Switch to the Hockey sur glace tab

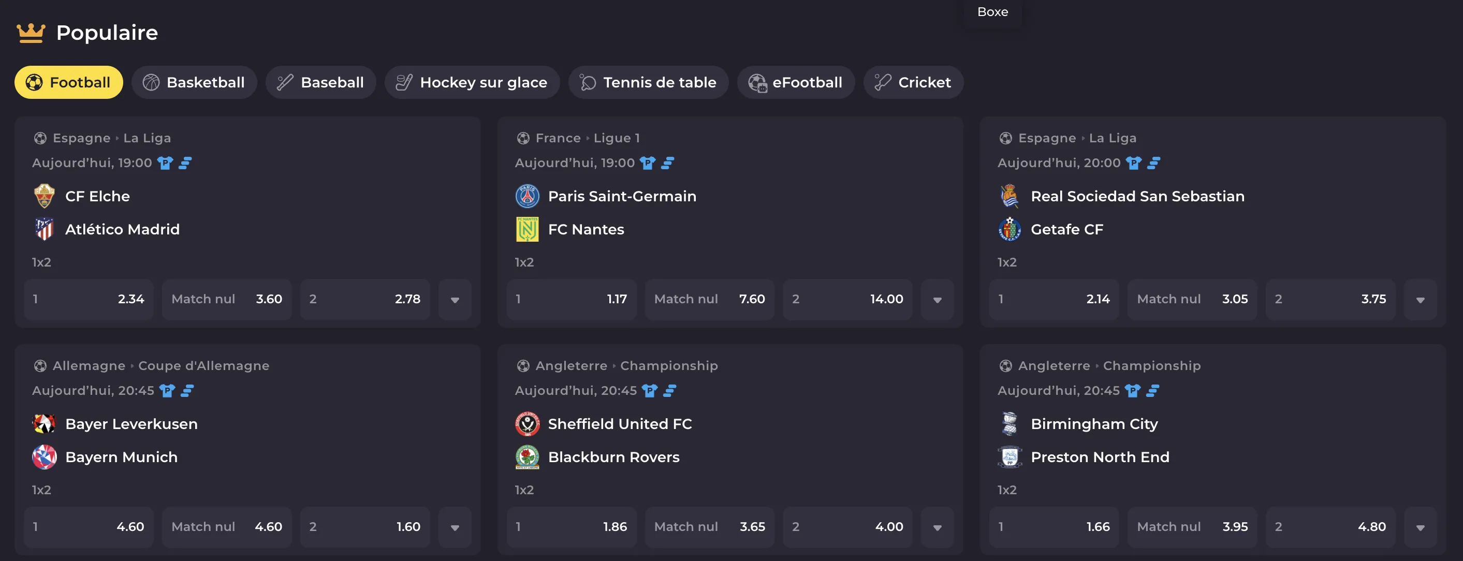point(472,83)
